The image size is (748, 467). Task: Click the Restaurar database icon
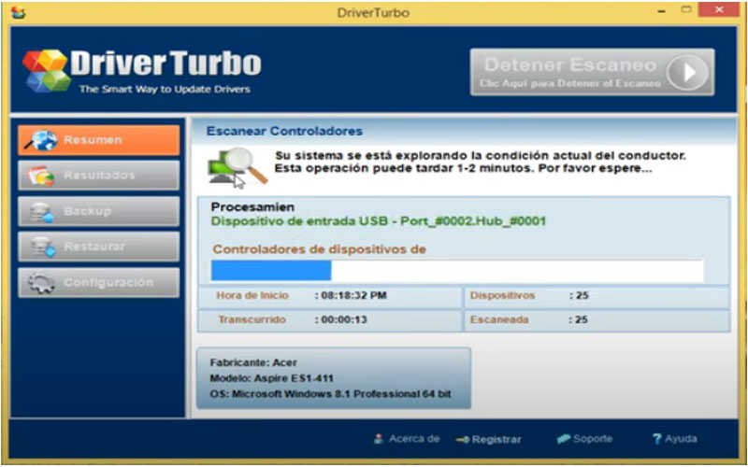click(42, 248)
